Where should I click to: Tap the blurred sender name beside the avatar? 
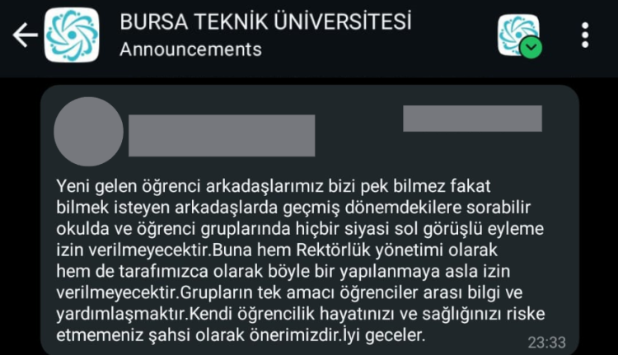222,135
